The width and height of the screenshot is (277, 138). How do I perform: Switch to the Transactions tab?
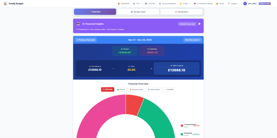pos(182,12)
